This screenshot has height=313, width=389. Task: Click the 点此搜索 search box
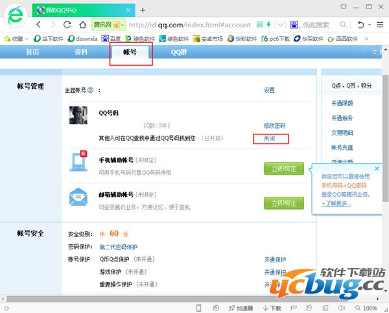tap(315, 25)
